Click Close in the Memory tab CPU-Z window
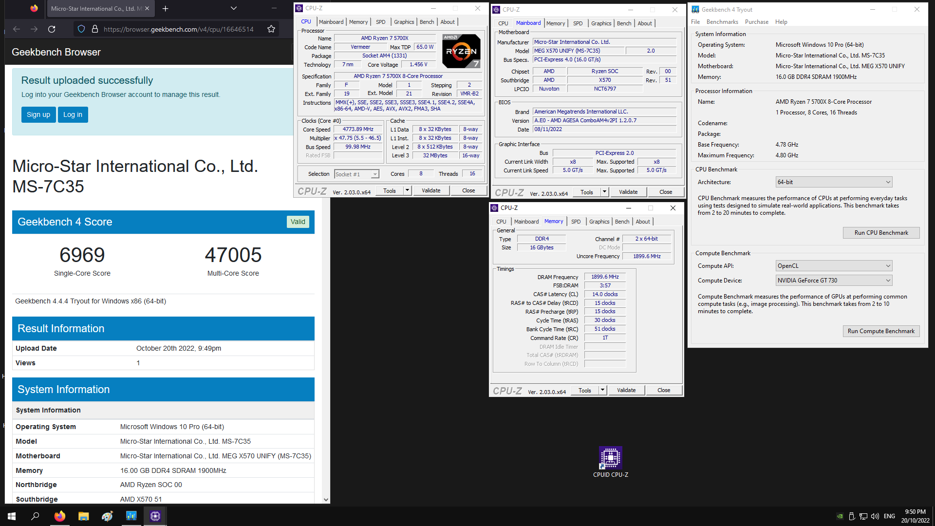The height and width of the screenshot is (526, 935). click(664, 390)
